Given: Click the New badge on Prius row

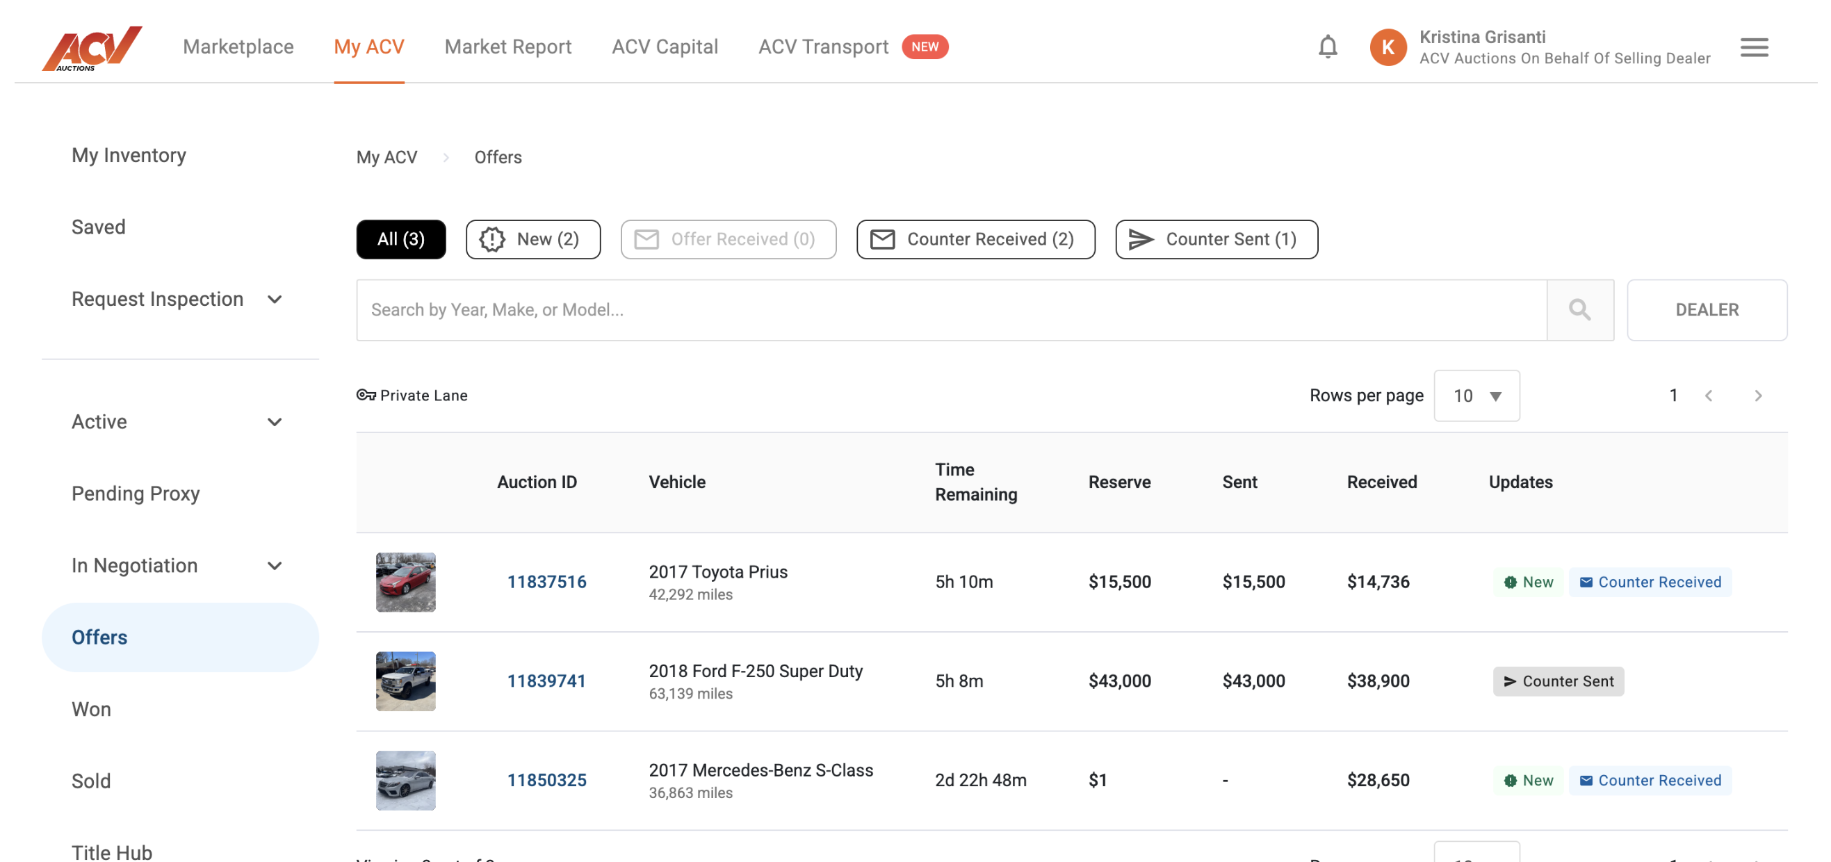Looking at the screenshot, I should tap(1528, 581).
